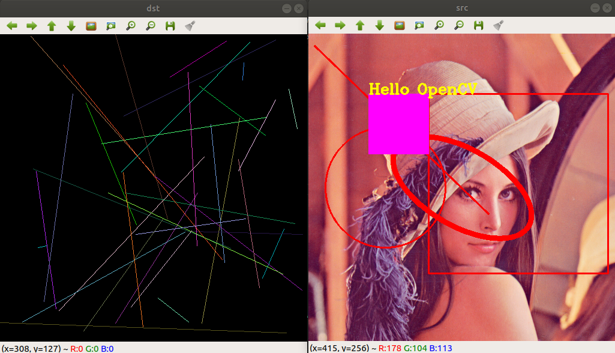
Task: Click the dst window title bar
Action: (154, 8)
